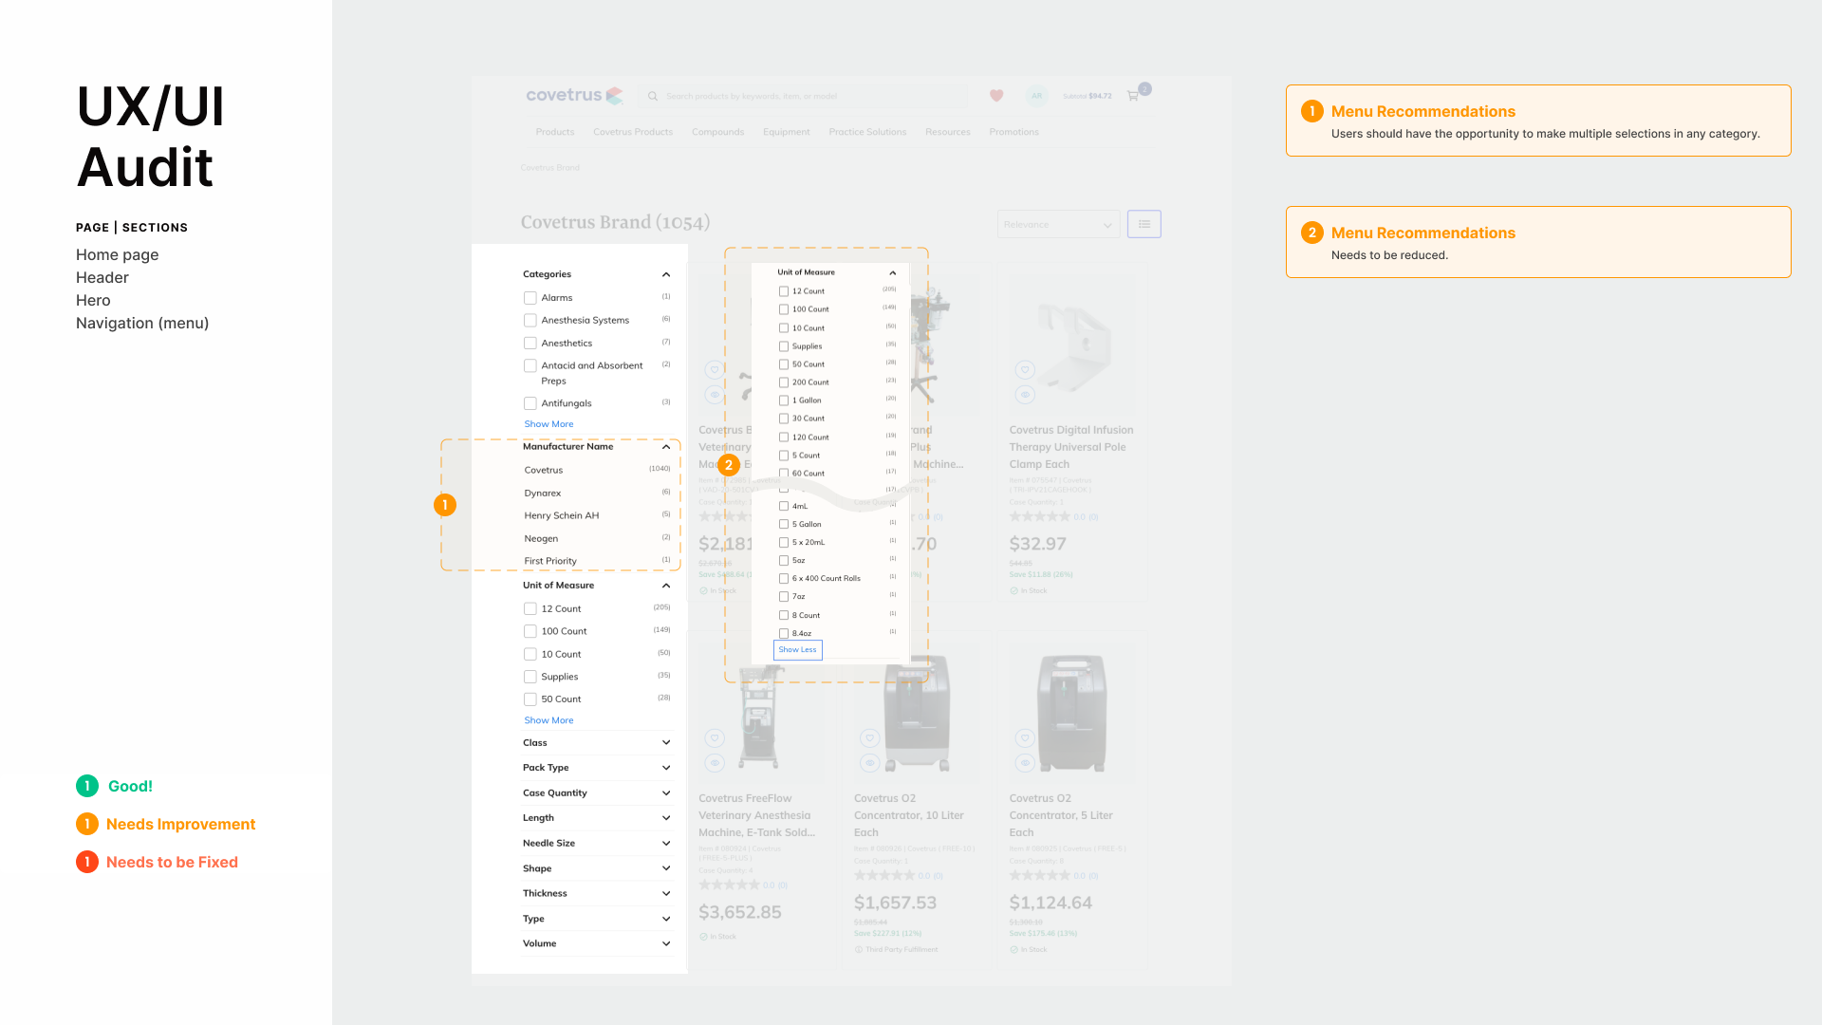Open the Digital Infusion Clamp product image
The height and width of the screenshot is (1025, 1822).
[1072, 345]
